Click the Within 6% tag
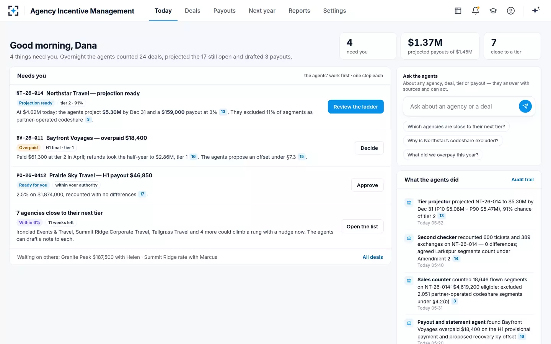This screenshot has width=551, height=344. click(29, 223)
